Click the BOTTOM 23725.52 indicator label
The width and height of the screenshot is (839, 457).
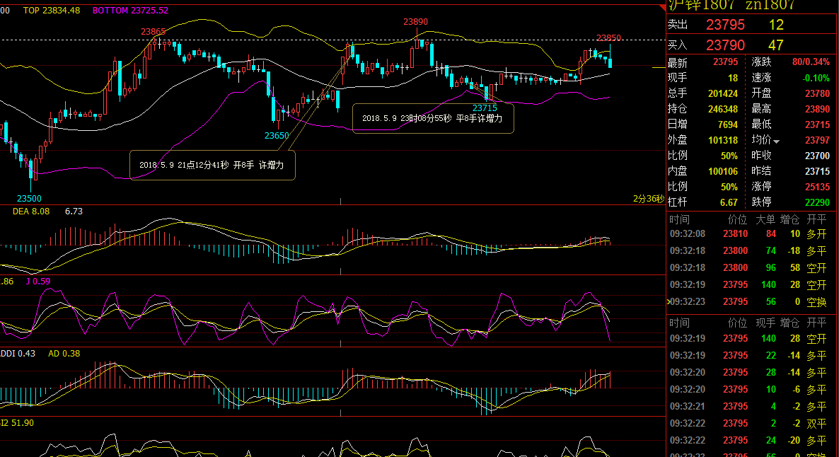tap(130, 11)
